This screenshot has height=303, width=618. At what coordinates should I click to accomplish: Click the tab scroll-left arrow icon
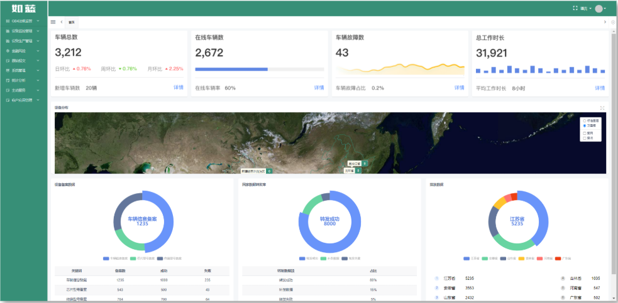click(x=62, y=21)
